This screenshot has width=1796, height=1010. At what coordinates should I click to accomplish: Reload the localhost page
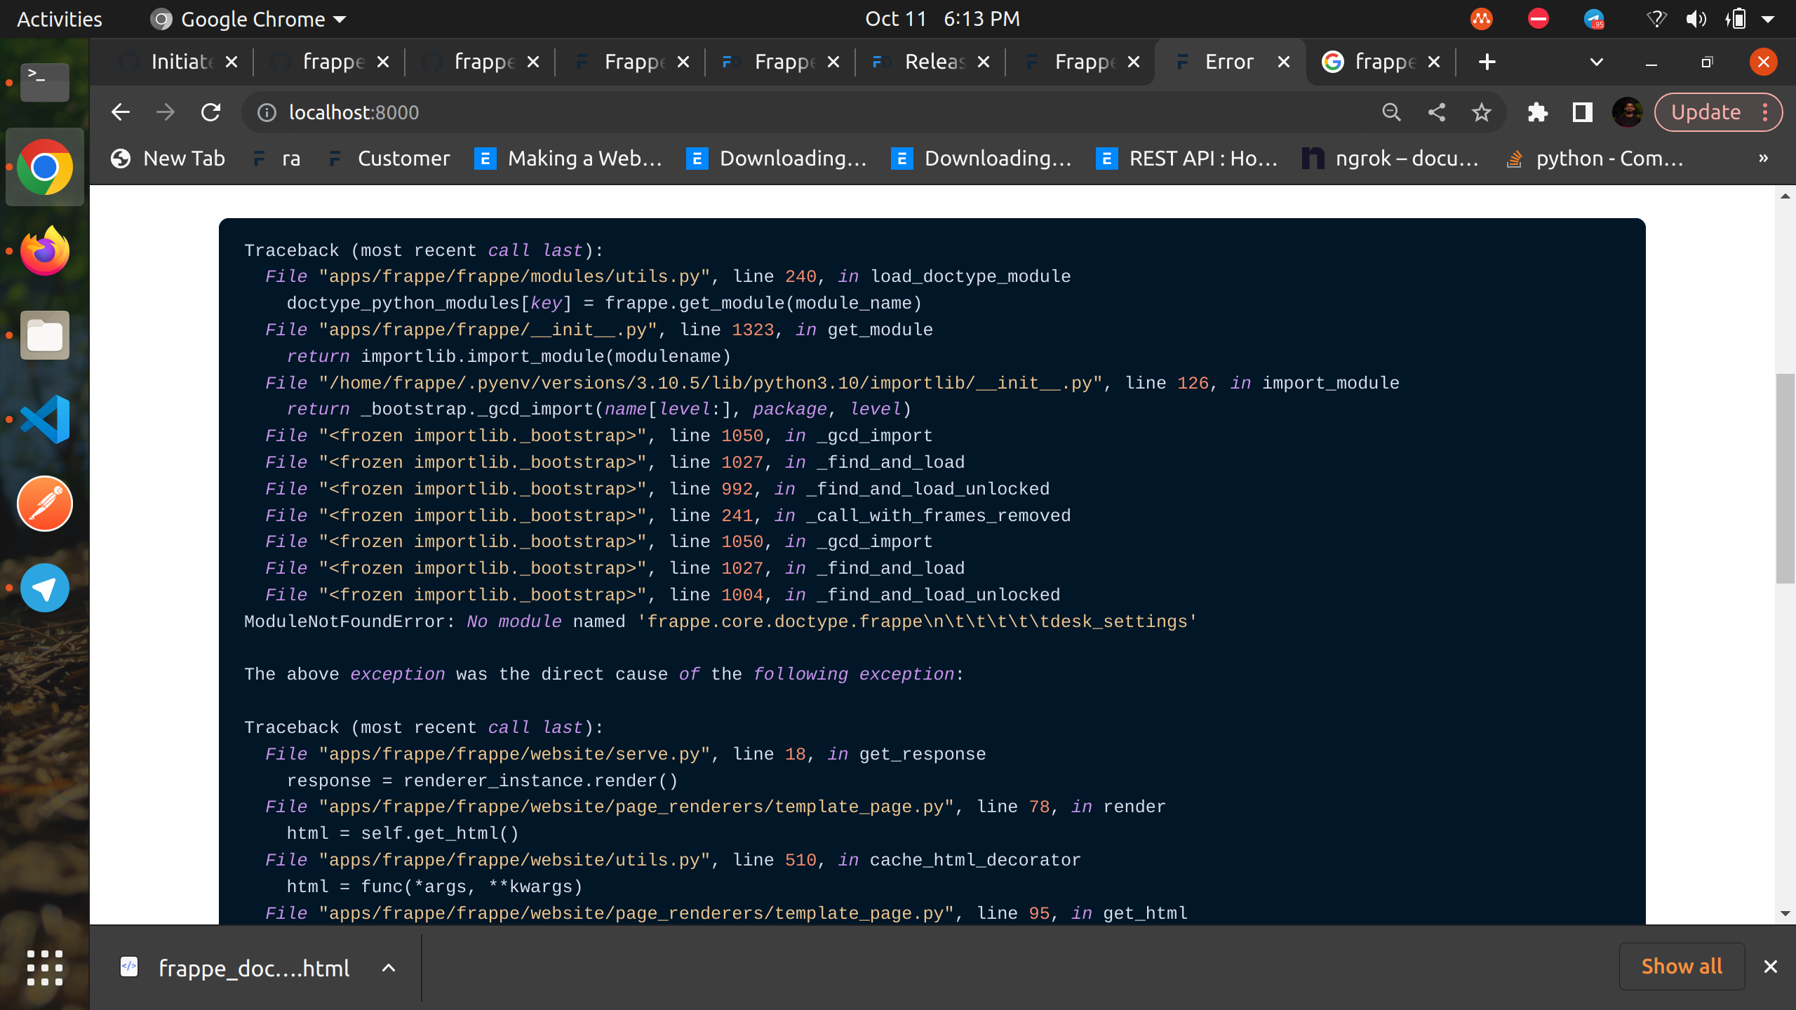pyautogui.click(x=211, y=112)
